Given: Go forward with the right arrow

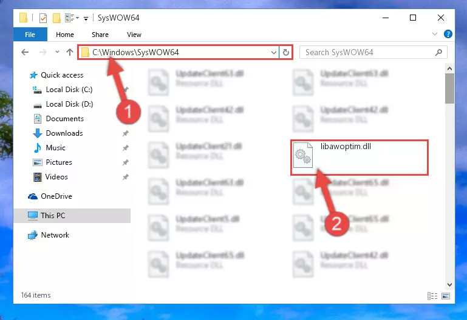Looking at the screenshot, I should pyautogui.click(x=43, y=52).
